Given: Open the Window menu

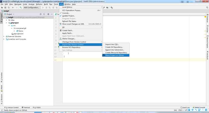Looking at the screenshot, I should point(67,4).
